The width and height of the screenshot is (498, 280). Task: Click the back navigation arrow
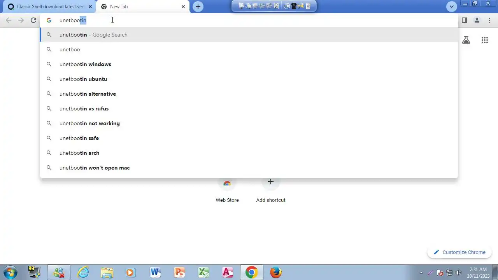9,20
